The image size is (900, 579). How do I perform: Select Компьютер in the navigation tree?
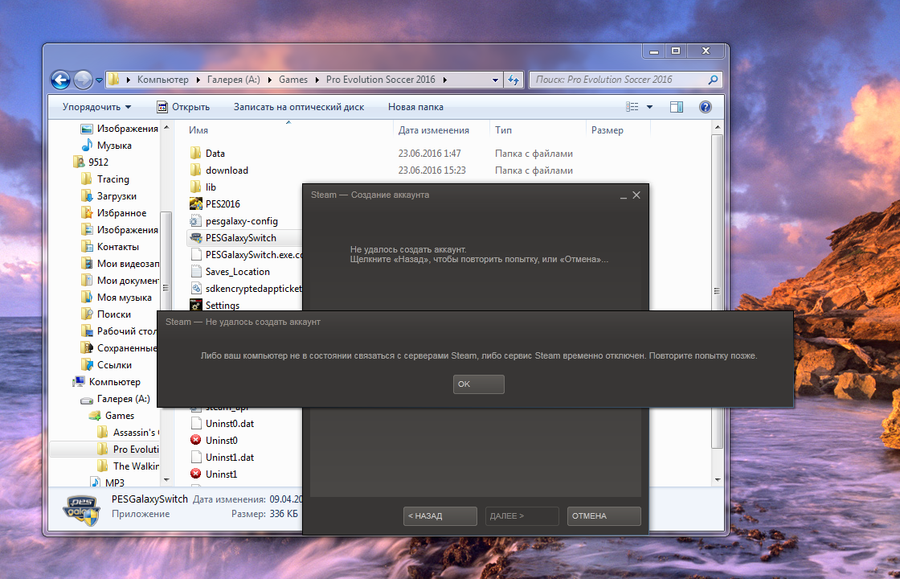click(x=114, y=382)
